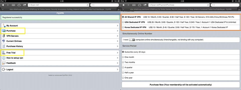The width and height of the screenshot is (241, 90).
Task: Click the My Account person icon
Action: tap(4, 25)
